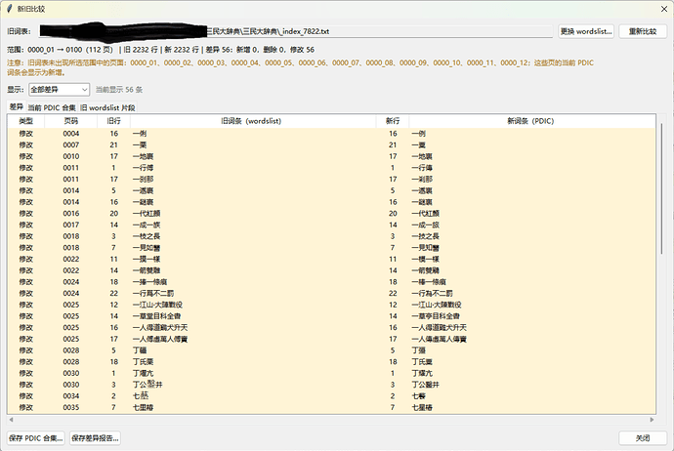The height and width of the screenshot is (451, 674).
Task: Sort by the 类型 column header
Action: point(25,121)
